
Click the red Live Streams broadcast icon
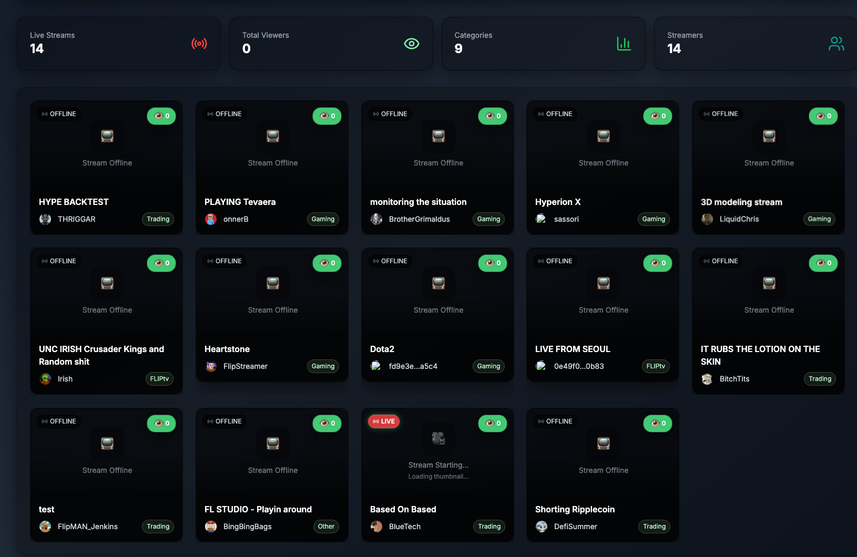click(x=199, y=44)
